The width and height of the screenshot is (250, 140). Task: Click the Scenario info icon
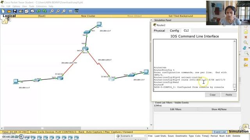click(118, 136)
